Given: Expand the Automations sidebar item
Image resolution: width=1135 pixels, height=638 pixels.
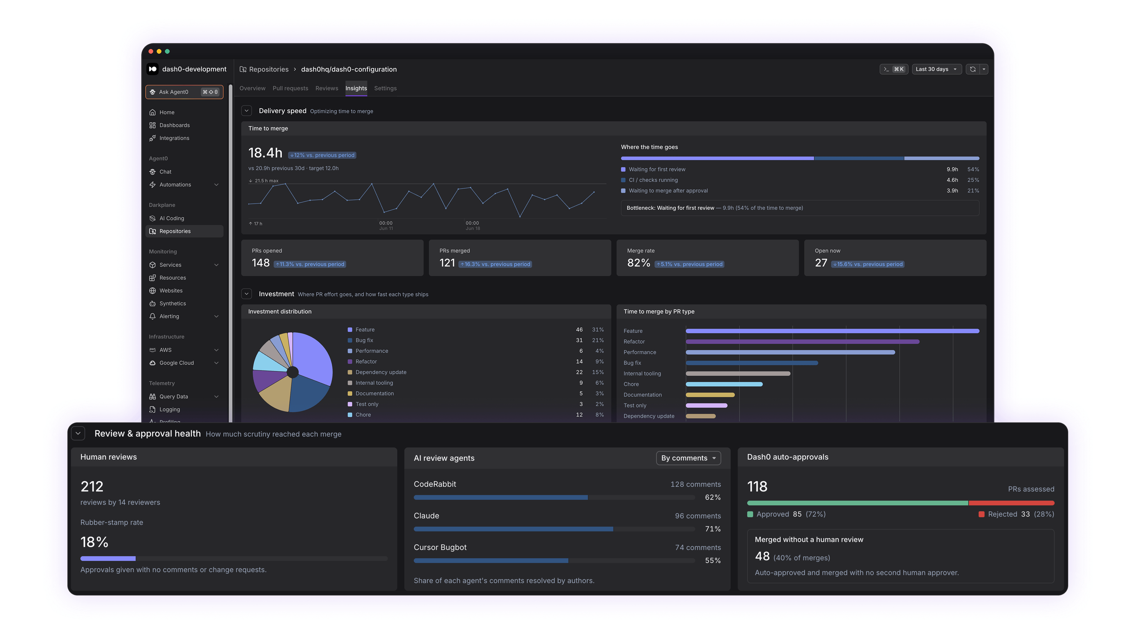Looking at the screenshot, I should click(216, 185).
